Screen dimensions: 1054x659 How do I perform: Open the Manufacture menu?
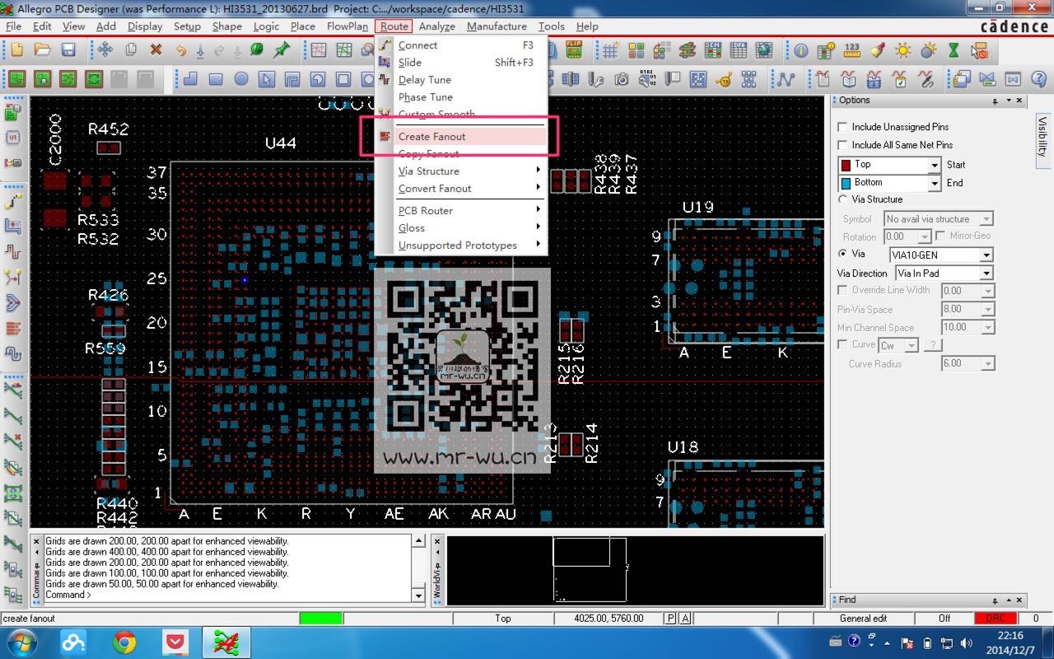pyautogui.click(x=497, y=26)
